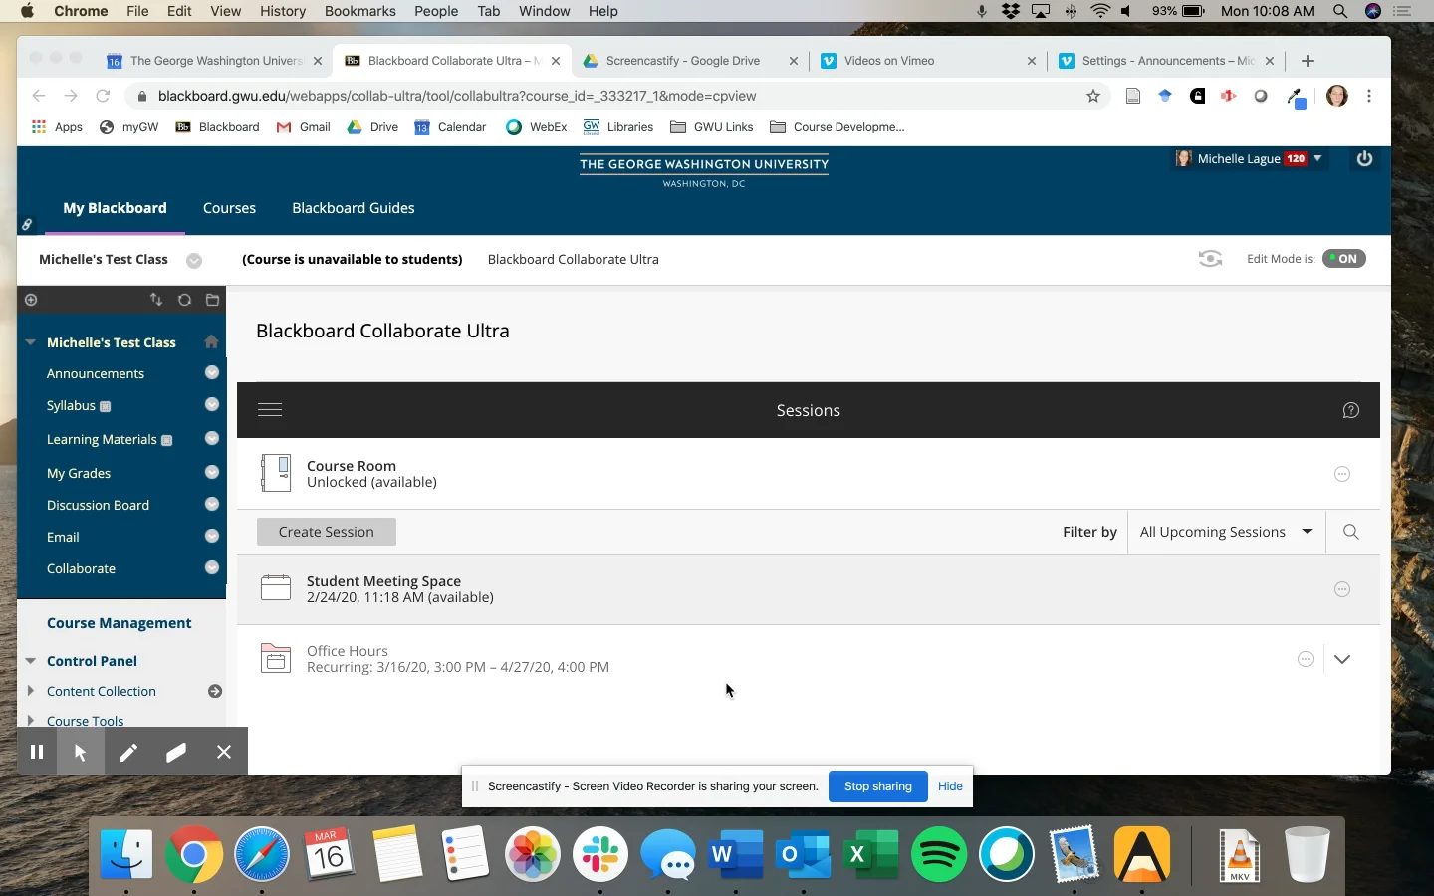Open Michelle's Test Class breadcrumb menu
Screen dimensions: 1434x896
tap(194, 260)
